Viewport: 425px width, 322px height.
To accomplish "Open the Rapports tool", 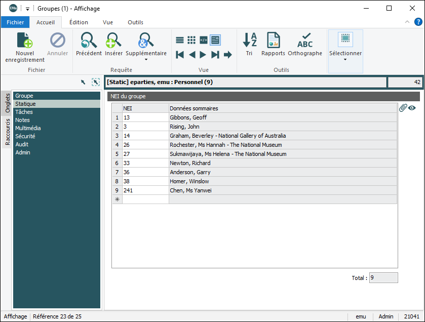I will click(x=273, y=41).
